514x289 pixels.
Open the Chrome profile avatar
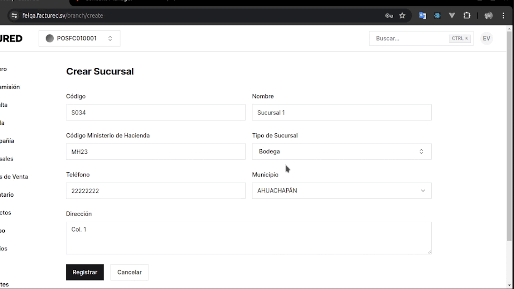(x=489, y=16)
